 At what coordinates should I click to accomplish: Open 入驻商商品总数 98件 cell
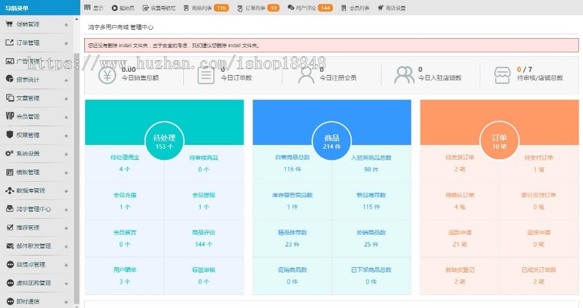coord(371,164)
